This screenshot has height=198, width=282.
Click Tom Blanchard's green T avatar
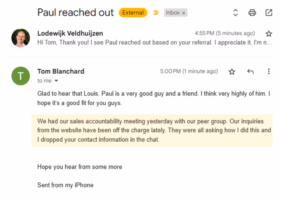point(20,76)
